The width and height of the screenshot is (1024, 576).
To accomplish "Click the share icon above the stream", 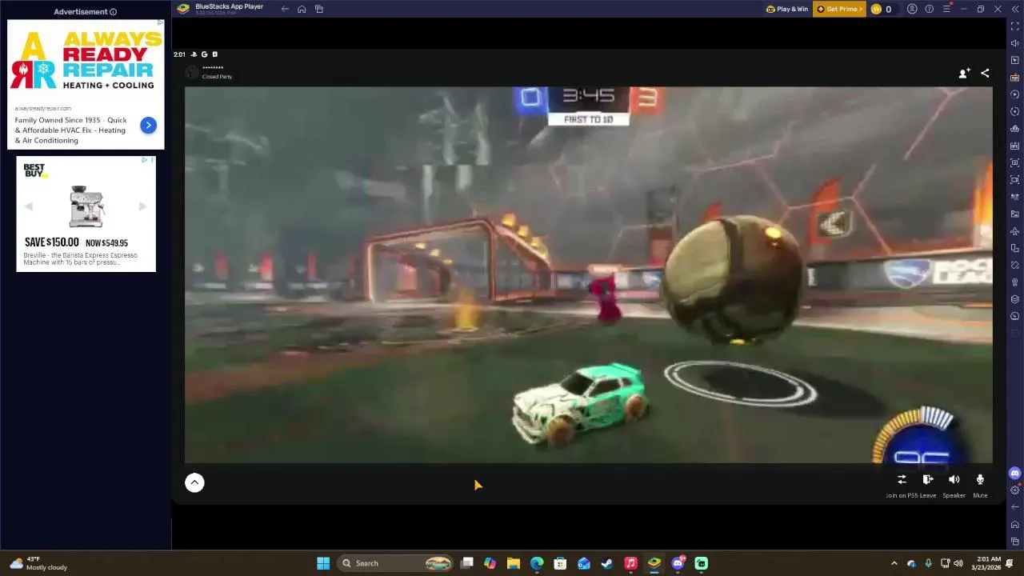I will click(x=985, y=73).
